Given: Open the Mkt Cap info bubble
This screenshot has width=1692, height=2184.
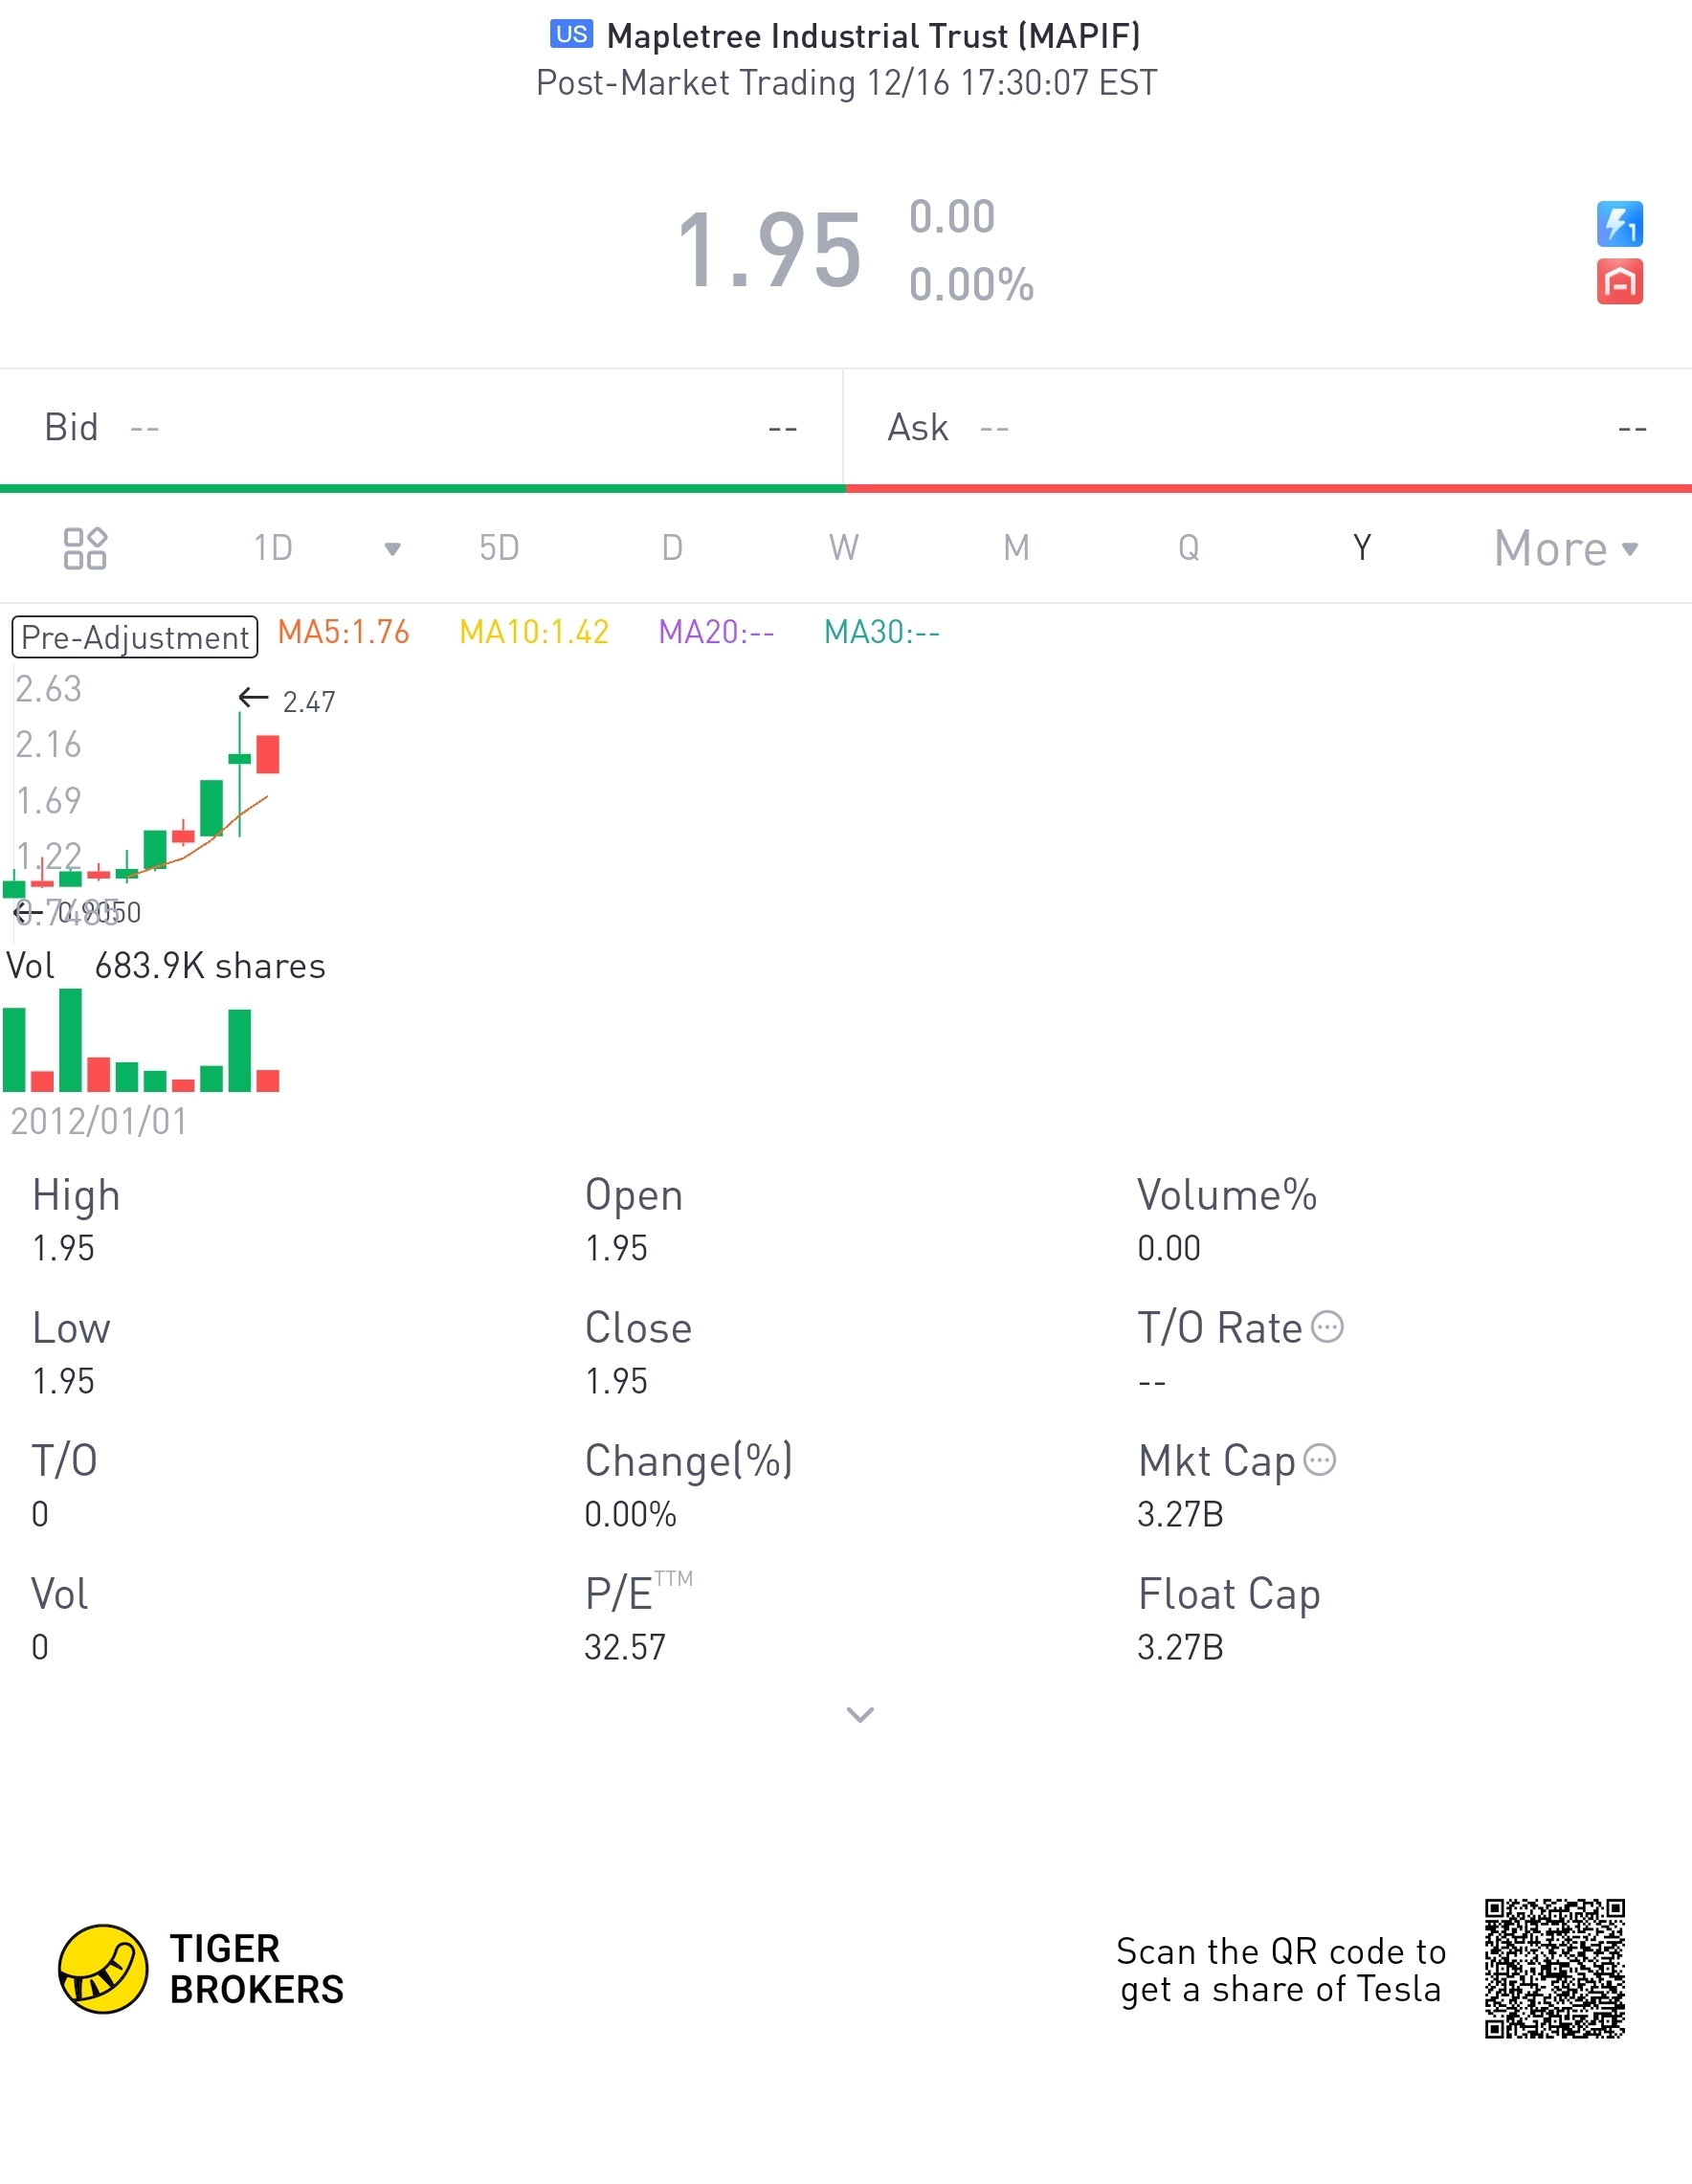Looking at the screenshot, I should pyautogui.click(x=1320, y=1459).
